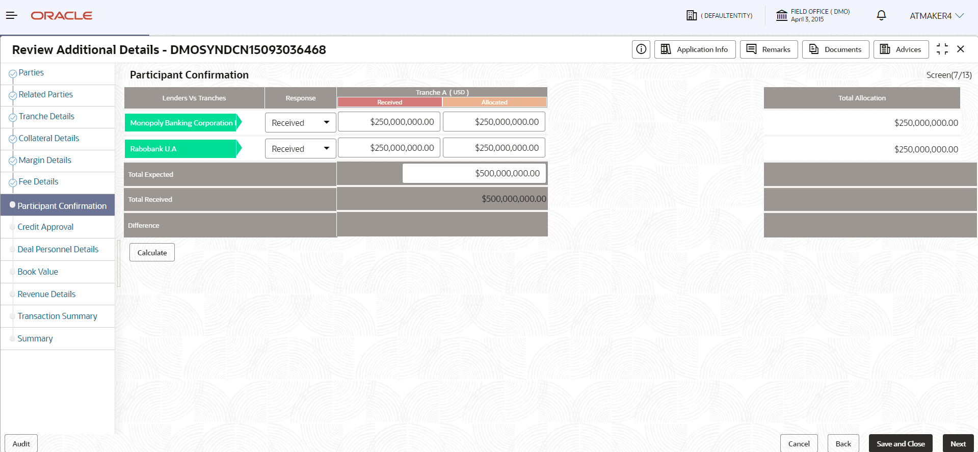The width and height of the screenshot is (978, 452).
Task: Click the Screen(7/13) indicator
Action: (949, 75)
